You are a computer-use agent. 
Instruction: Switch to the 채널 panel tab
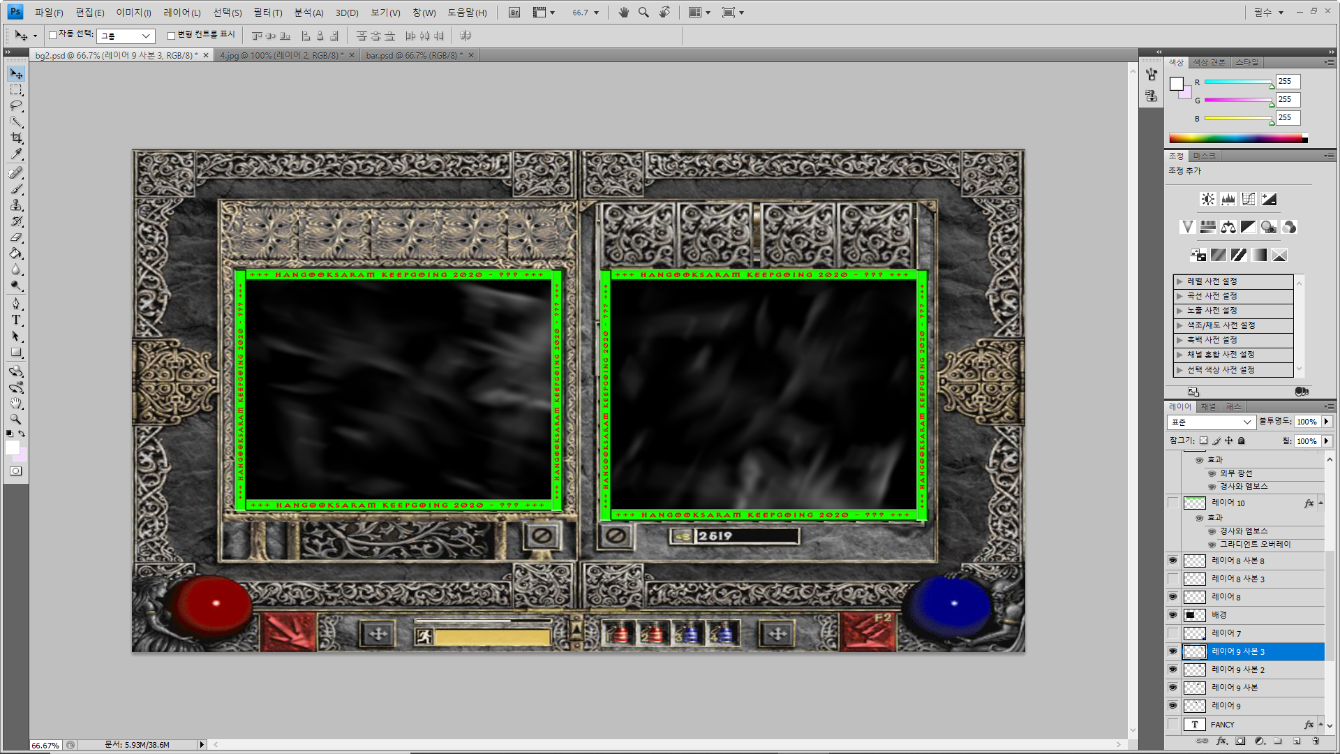click(x=1208, y=407)
